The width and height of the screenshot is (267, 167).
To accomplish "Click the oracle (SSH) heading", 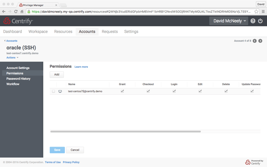I will [x=21, y=48].
